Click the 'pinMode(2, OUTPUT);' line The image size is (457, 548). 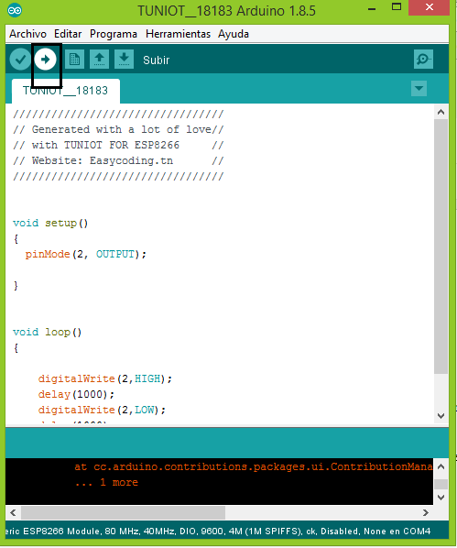click(x=85, y=254)
